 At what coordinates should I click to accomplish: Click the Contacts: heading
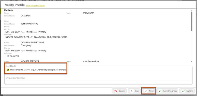click(x=9, y=10)
